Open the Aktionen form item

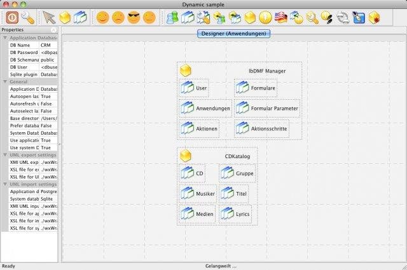click(x=199, y=128)
